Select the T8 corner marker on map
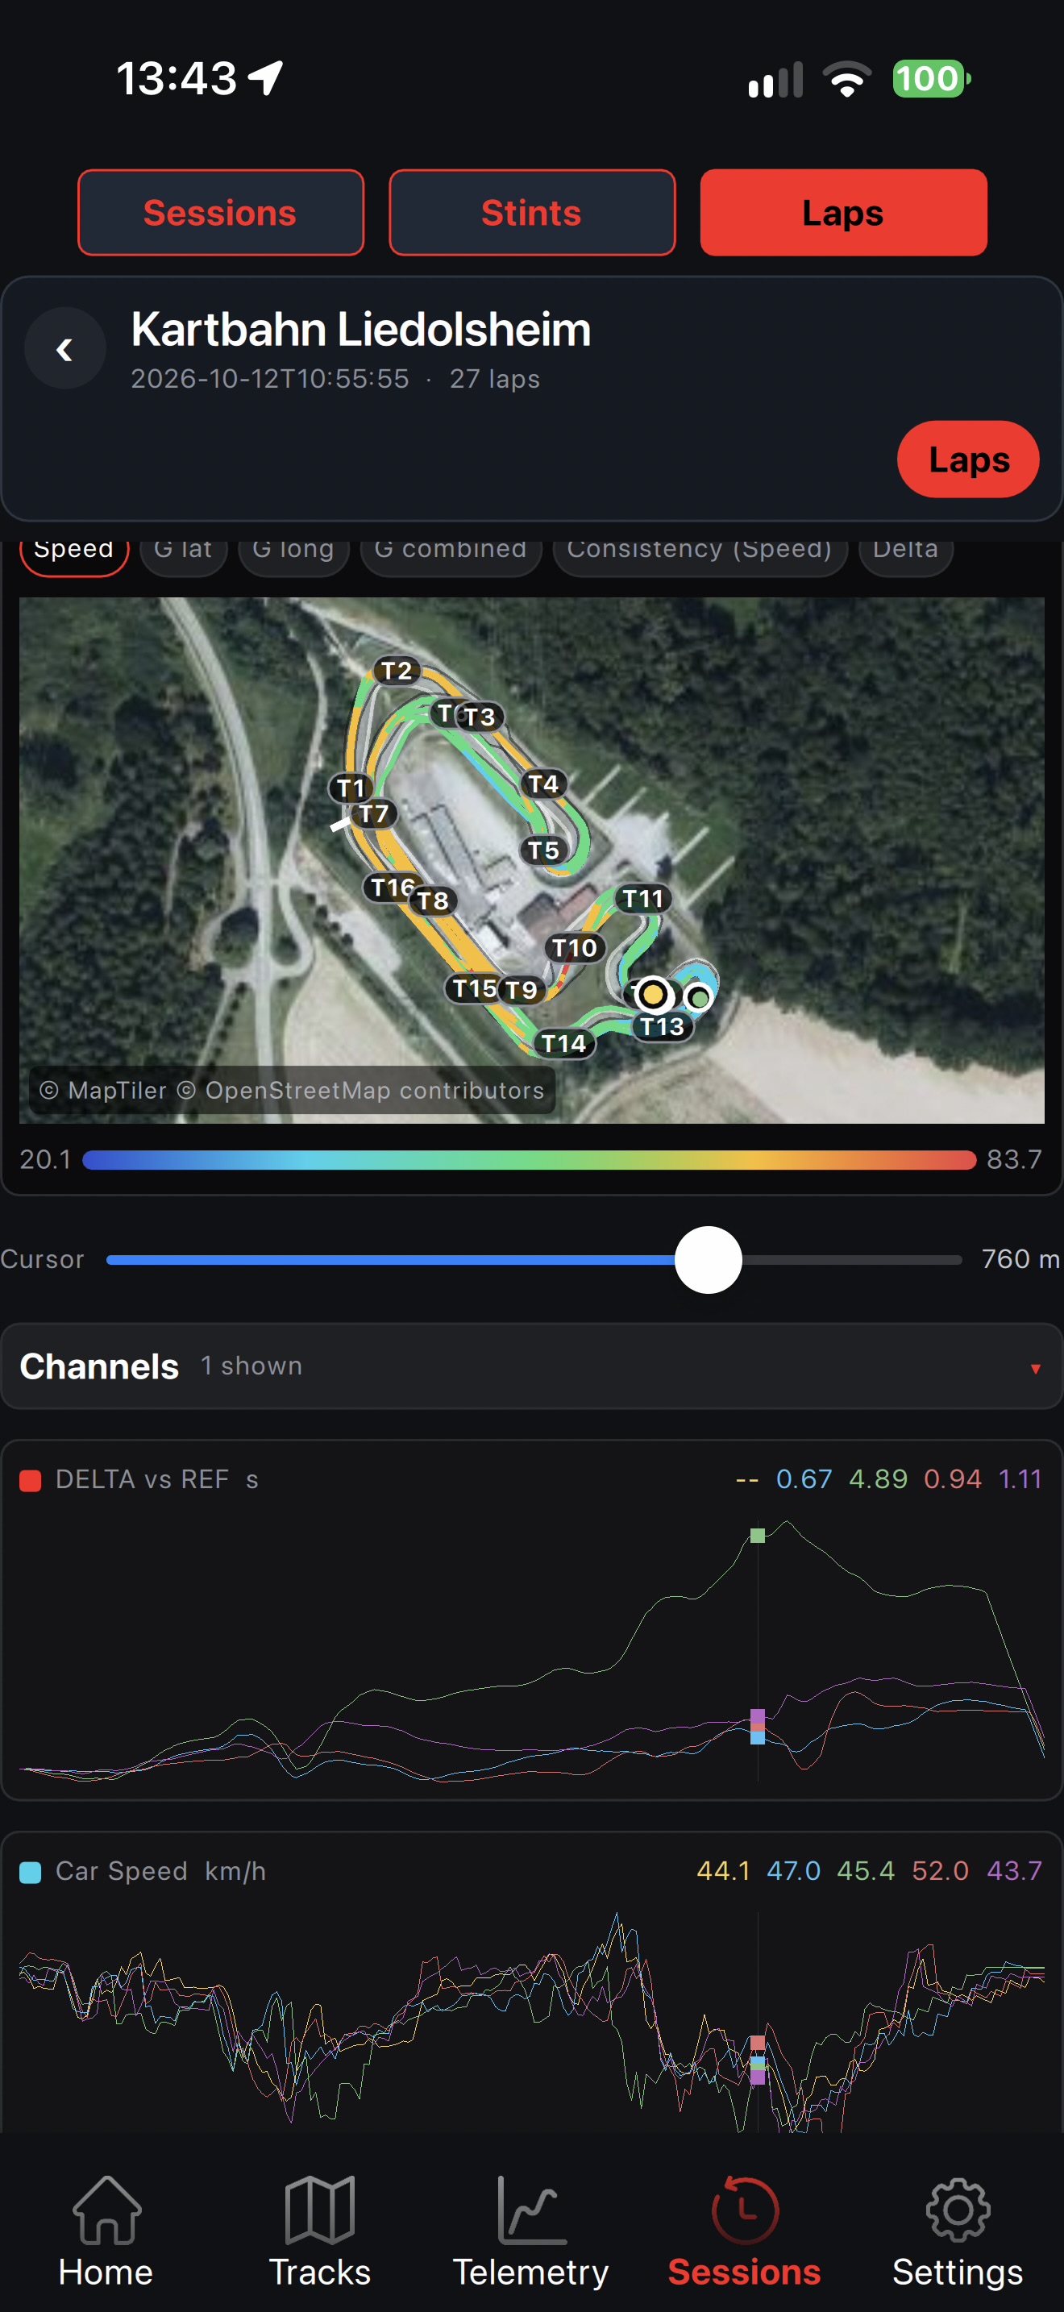Image resolution: width=1064 pixels, height=2312 pixels. [x=432, y=900]
